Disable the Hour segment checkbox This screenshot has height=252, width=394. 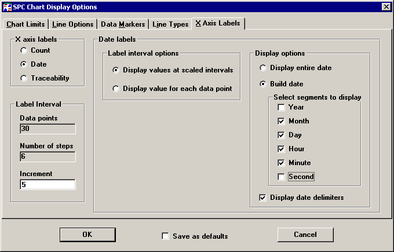[281, 149]
